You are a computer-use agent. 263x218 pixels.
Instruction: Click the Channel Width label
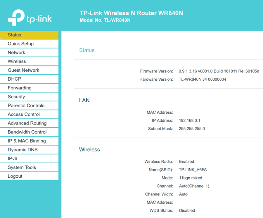pos(159,194)
